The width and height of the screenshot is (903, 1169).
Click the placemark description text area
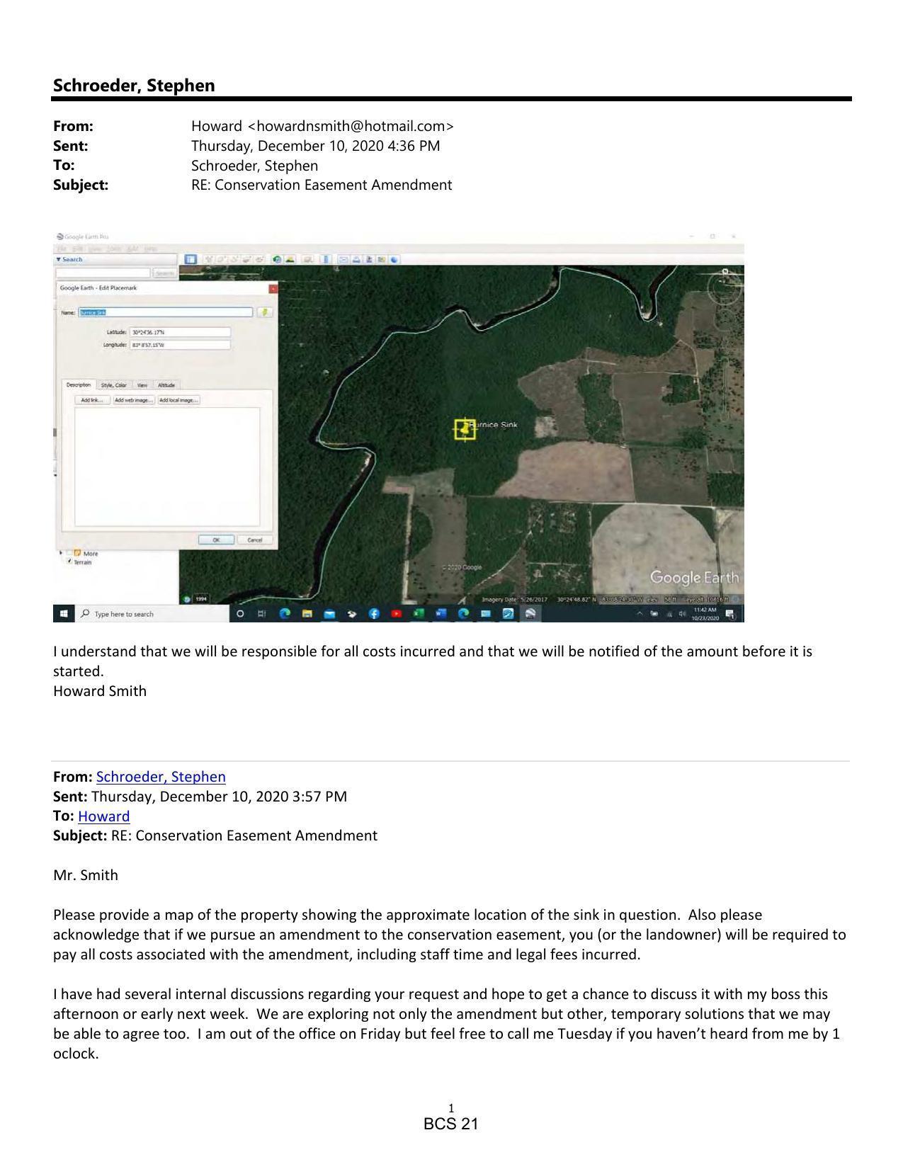[167, 467]
